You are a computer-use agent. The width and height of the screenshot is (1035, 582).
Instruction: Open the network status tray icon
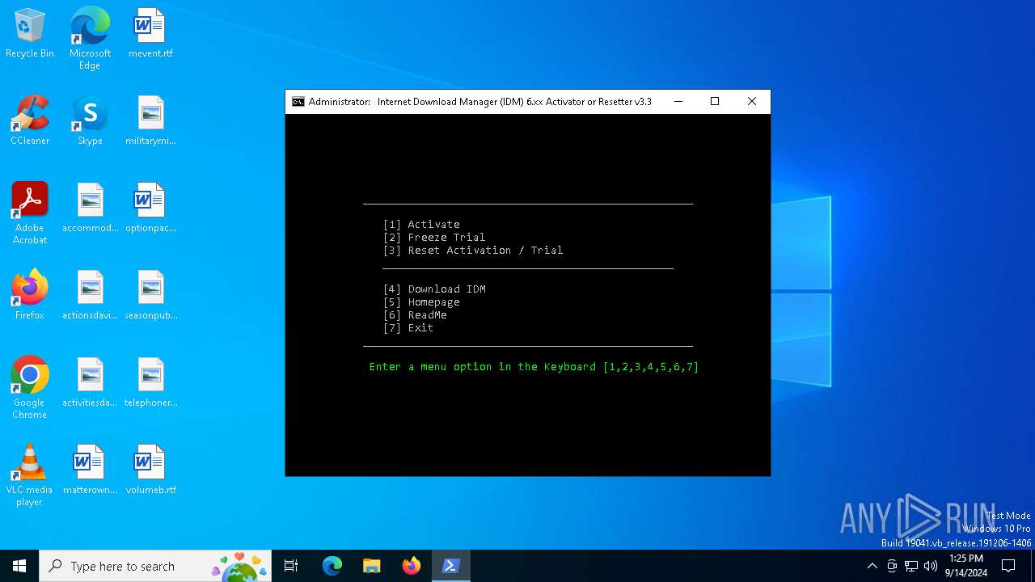(911, 566)
